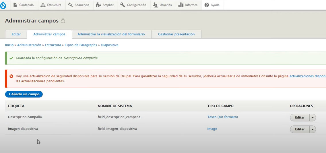The width and height of the screenshot is (326, 153).
Task: Switch to the Editar tab
Action: [16, 34]
